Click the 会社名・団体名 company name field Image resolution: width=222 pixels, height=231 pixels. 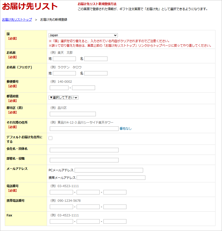(x=83, y=150)
